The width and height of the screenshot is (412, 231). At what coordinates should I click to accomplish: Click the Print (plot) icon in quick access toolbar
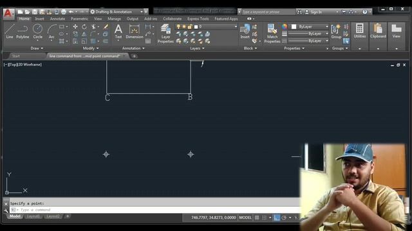click(64, 12)
